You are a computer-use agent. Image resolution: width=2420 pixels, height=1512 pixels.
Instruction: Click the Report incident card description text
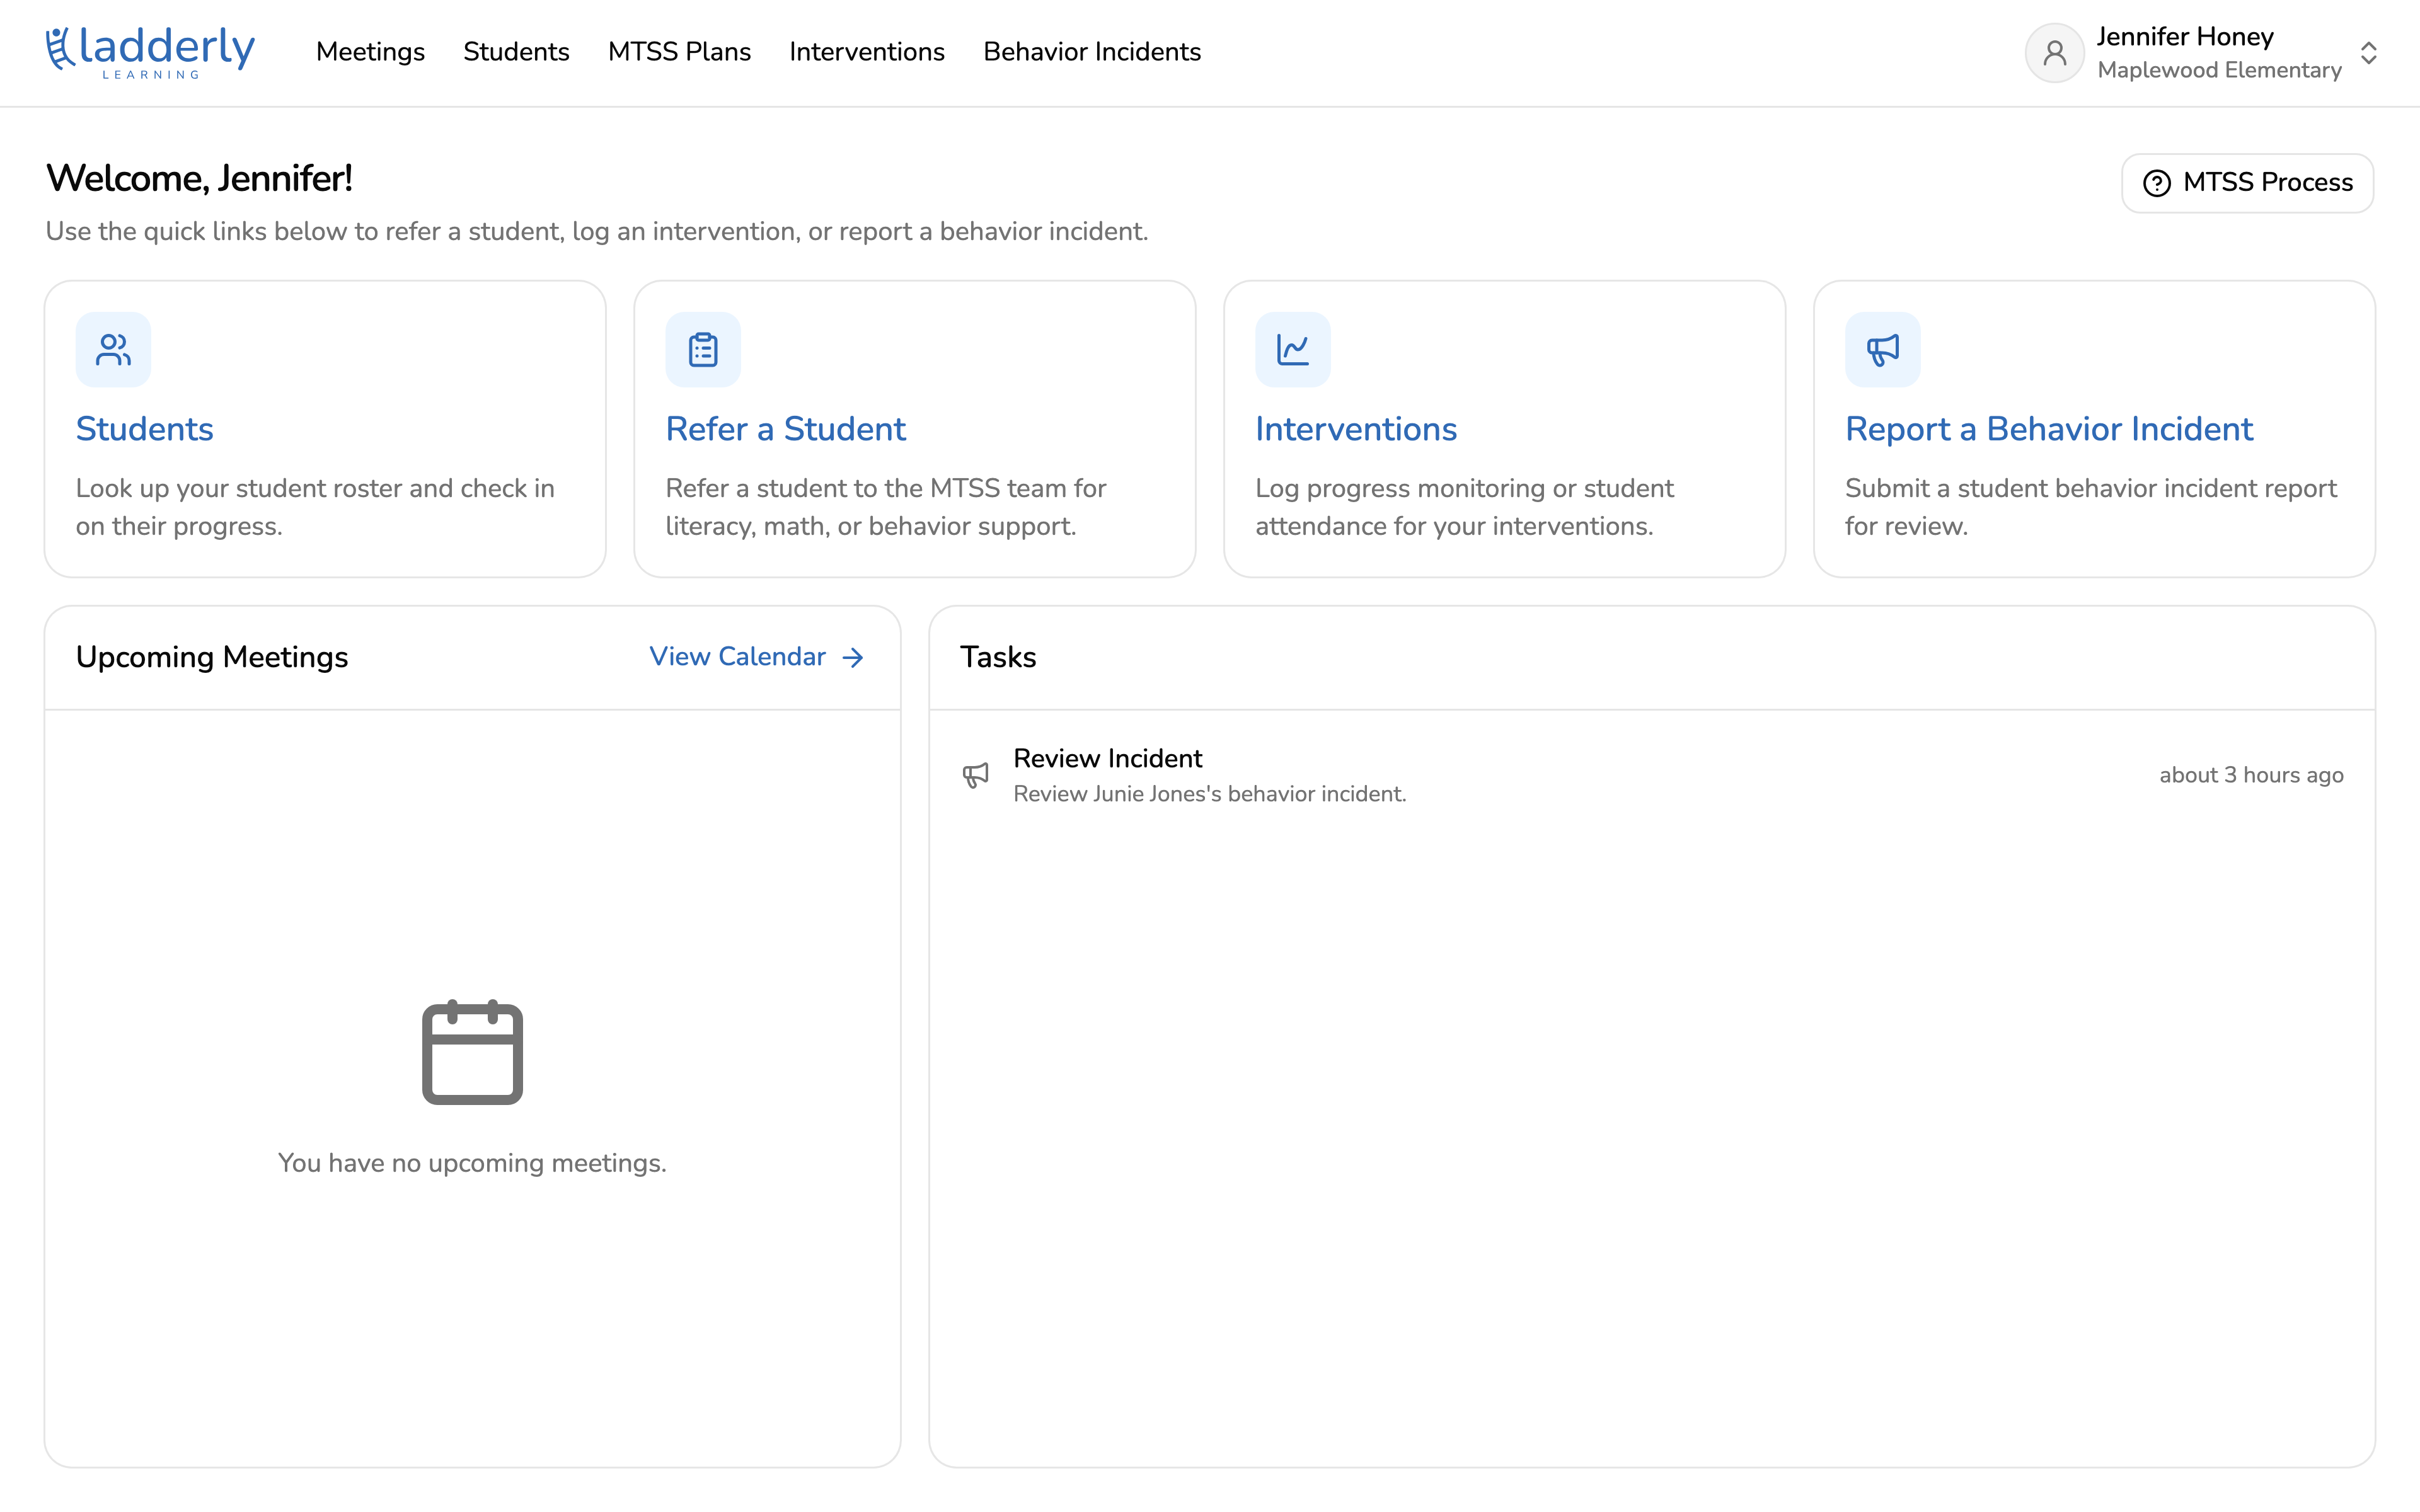tap(2091, 507)
